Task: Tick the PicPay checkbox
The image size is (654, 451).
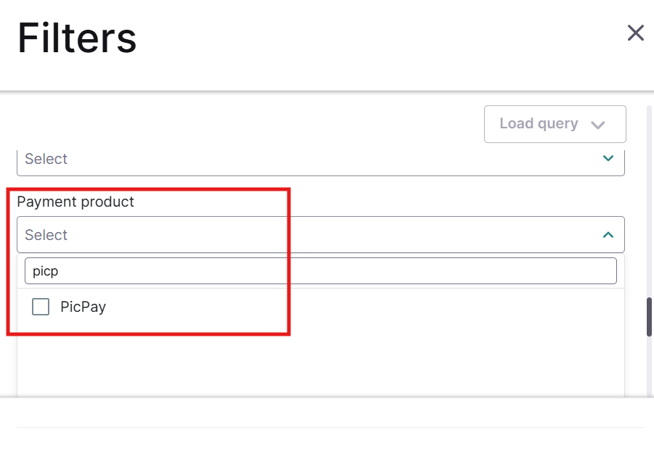Action: 41,307
